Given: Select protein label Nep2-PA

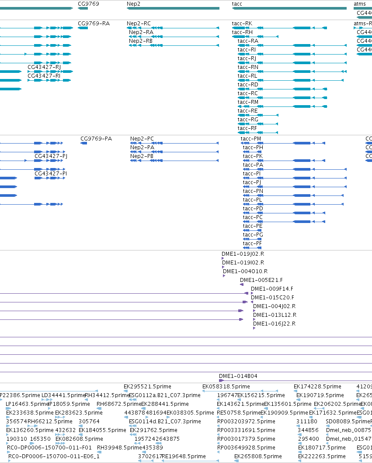Looking at the screenshot, I should click(x=142, y=147).
